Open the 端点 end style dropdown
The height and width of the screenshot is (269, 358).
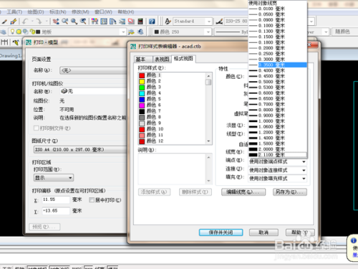pos(277,161)
